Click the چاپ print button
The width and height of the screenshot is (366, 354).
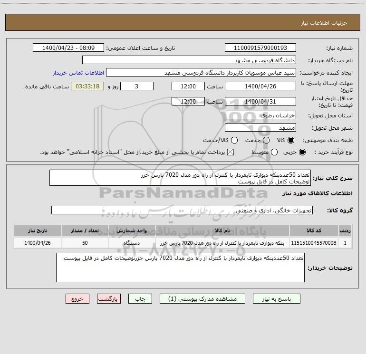pyautogui.click(x=140, y=299)
